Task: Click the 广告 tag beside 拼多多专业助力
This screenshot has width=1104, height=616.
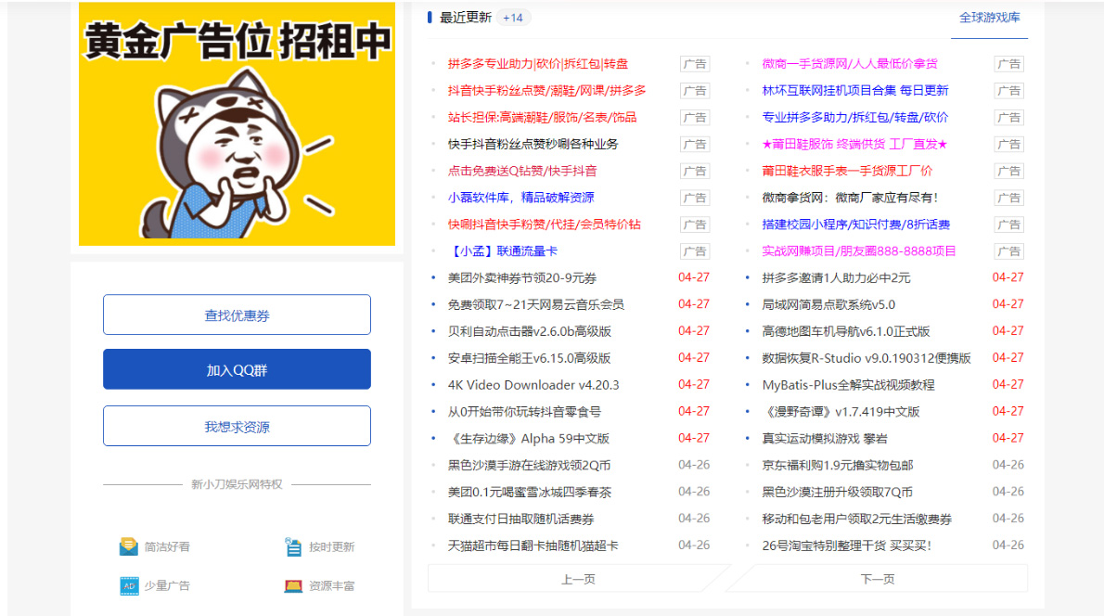Action: 693,64
